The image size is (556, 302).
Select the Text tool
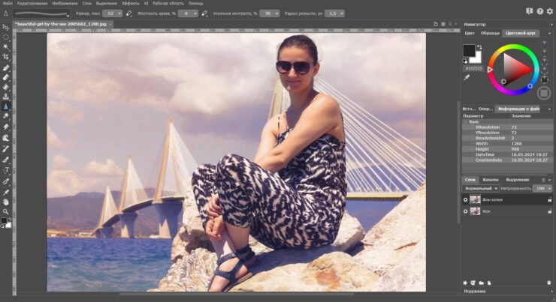coord(6,170)
